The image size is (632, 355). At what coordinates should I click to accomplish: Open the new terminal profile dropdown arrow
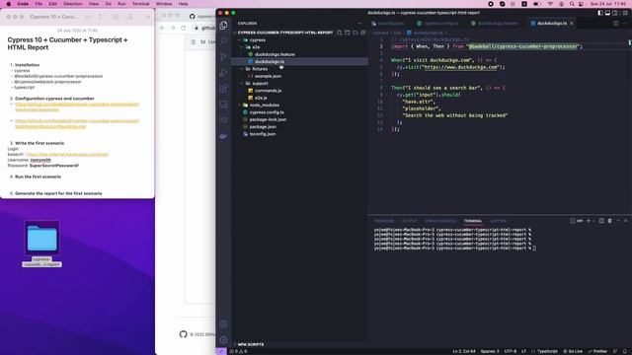coord(593,221)
